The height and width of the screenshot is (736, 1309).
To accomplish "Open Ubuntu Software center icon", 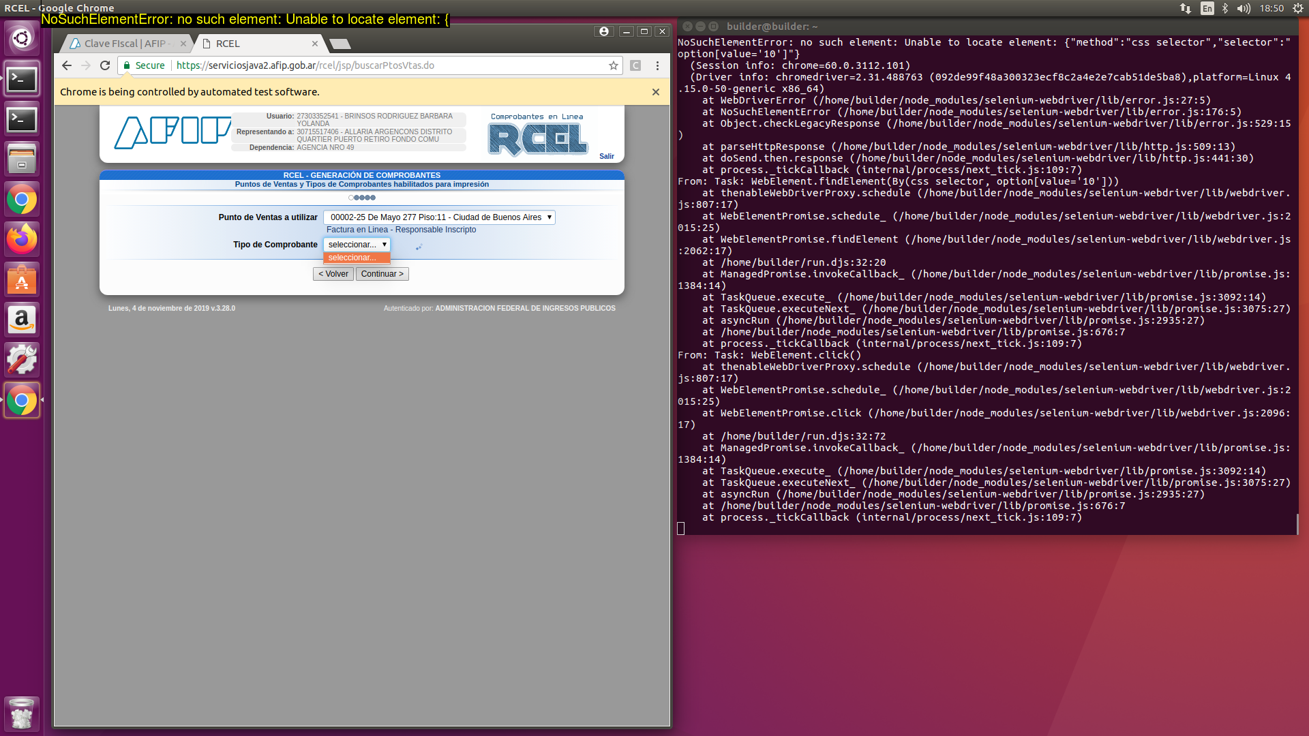I will click(22, 279).
